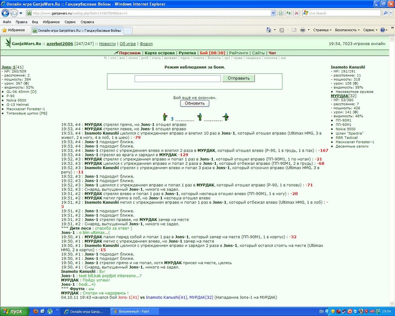Open the Избранное menu in menu bar
Viewport: 395px width, 316px height.
click(x=51, y=22)
